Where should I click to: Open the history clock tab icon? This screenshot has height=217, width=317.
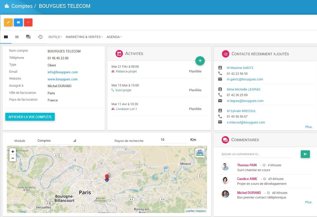[x=40, y=37]
